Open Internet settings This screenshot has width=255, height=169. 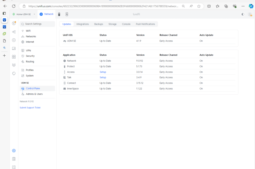point(30,42)
